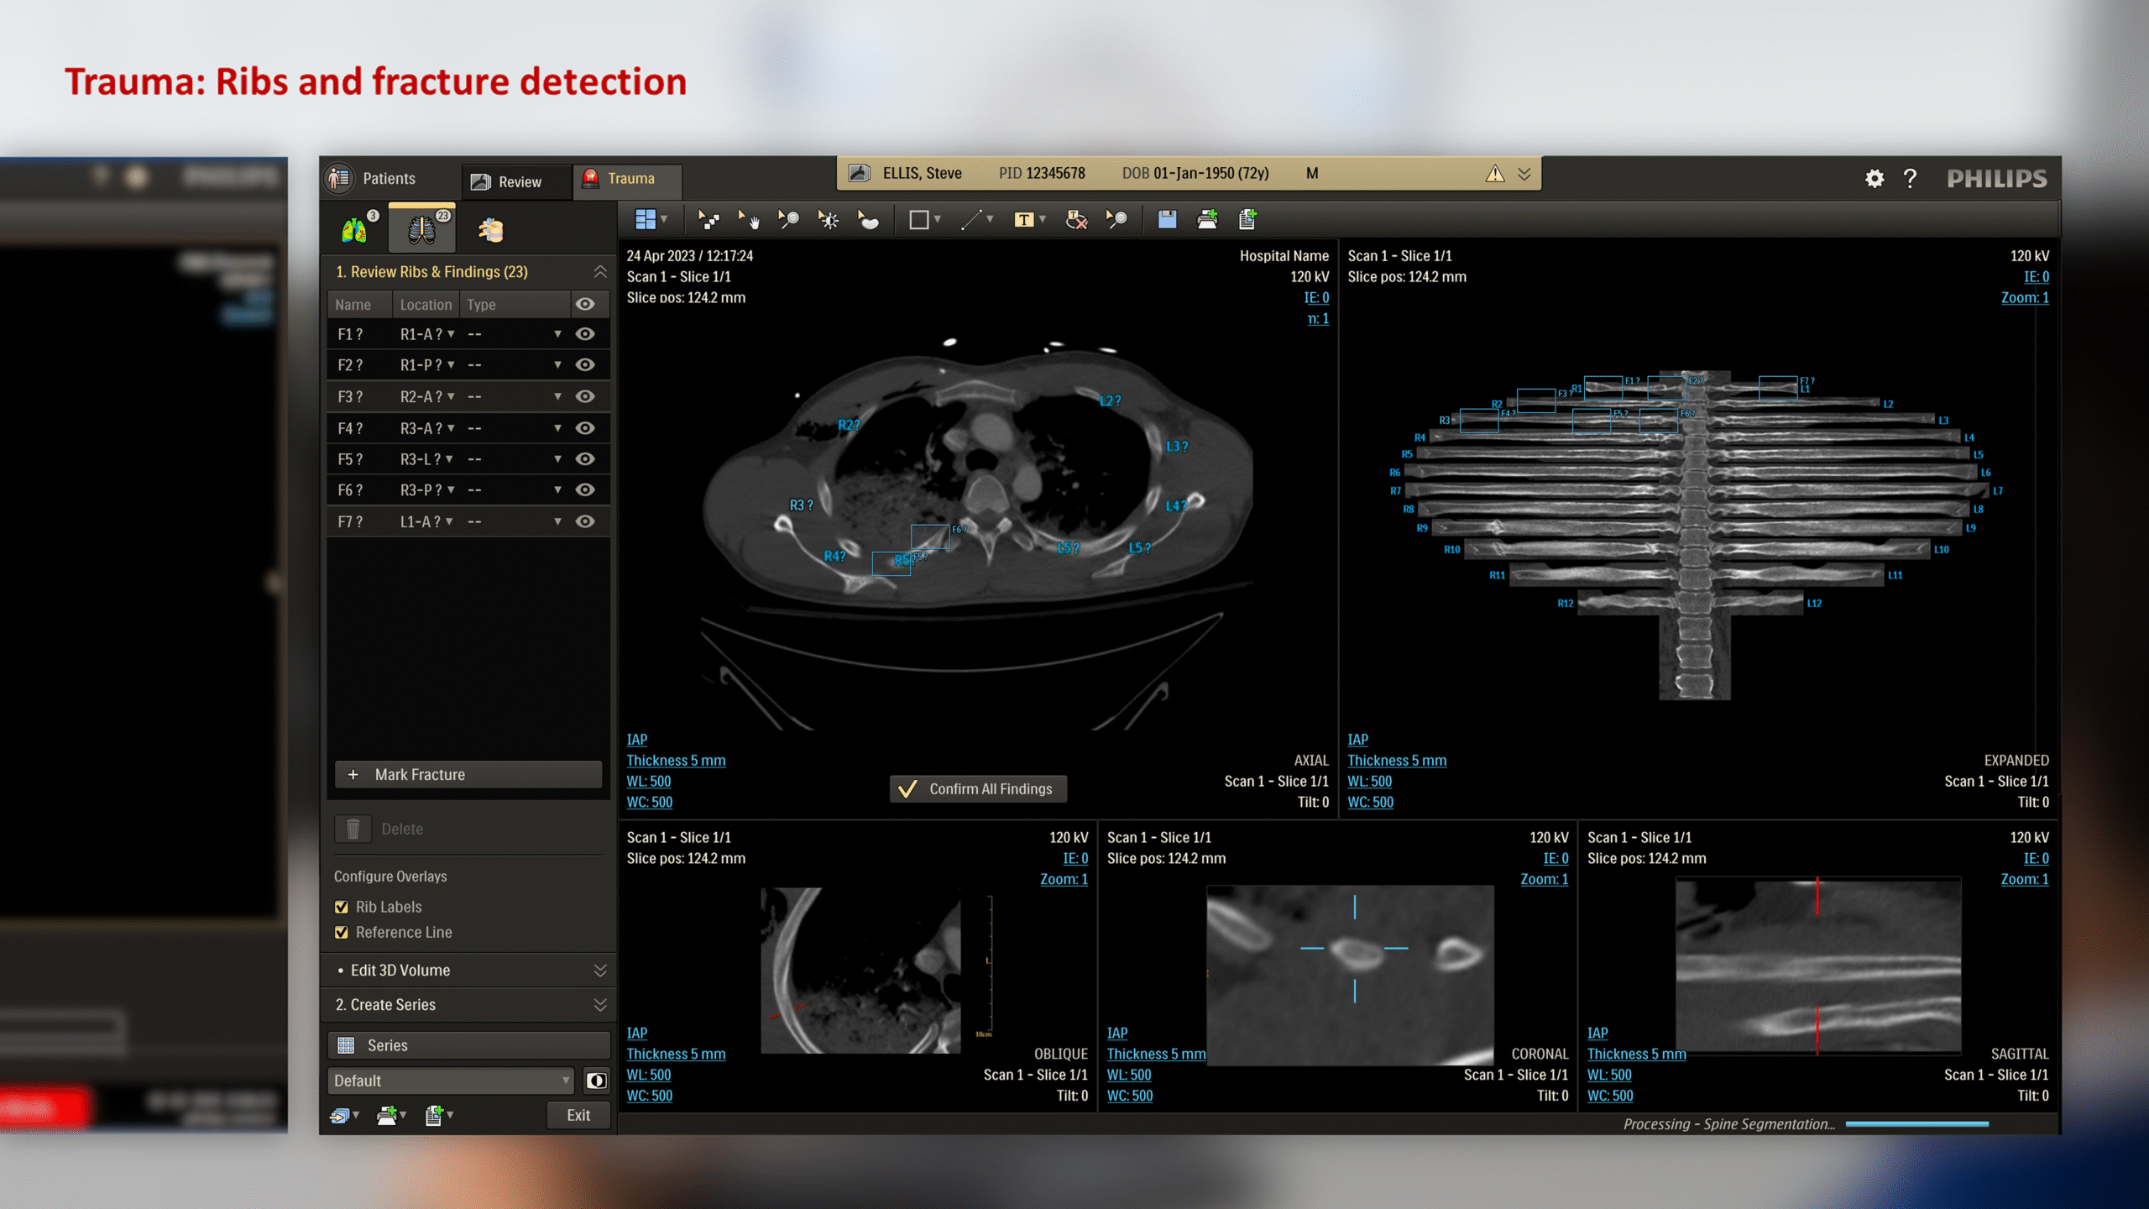The width and height of the screenshot is (2149, 1209).
Task: Click the text annotation tool icon
Action: click(x=1023, y=220)
